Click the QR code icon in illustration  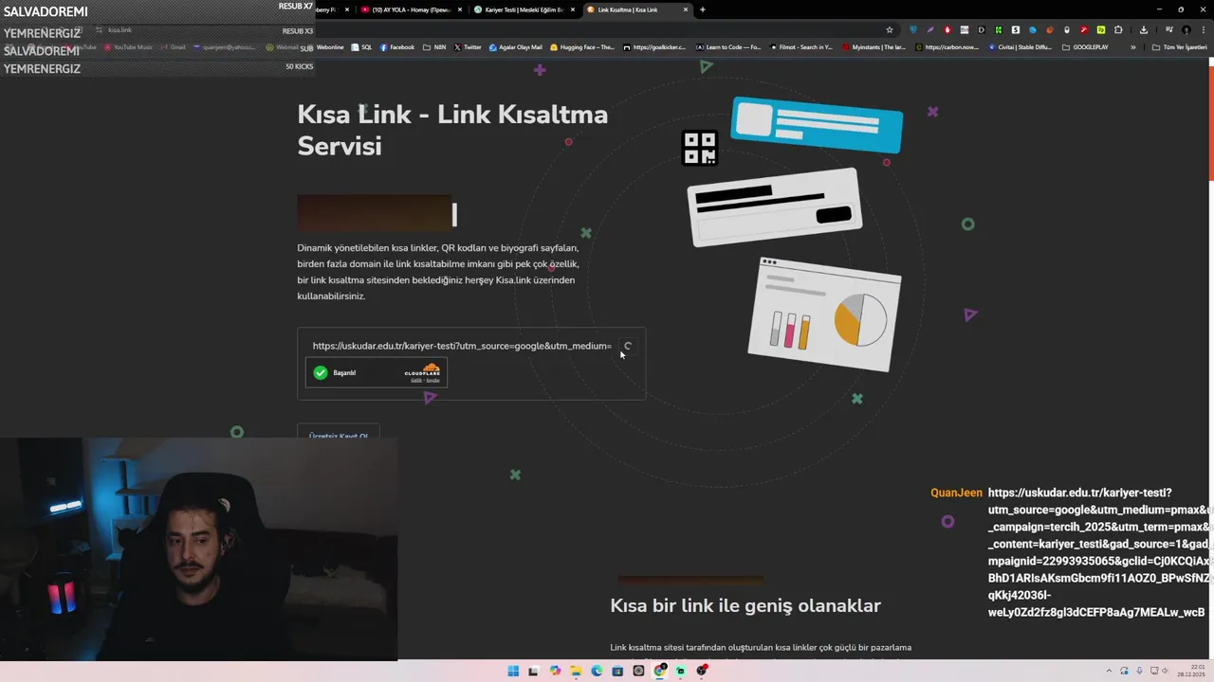click(x=700, y=149)
